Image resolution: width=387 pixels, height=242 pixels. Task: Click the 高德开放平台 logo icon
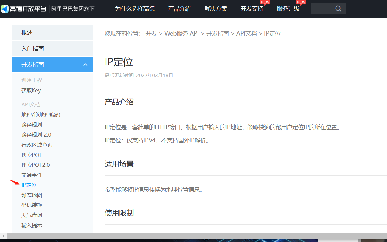coord(5,9)
